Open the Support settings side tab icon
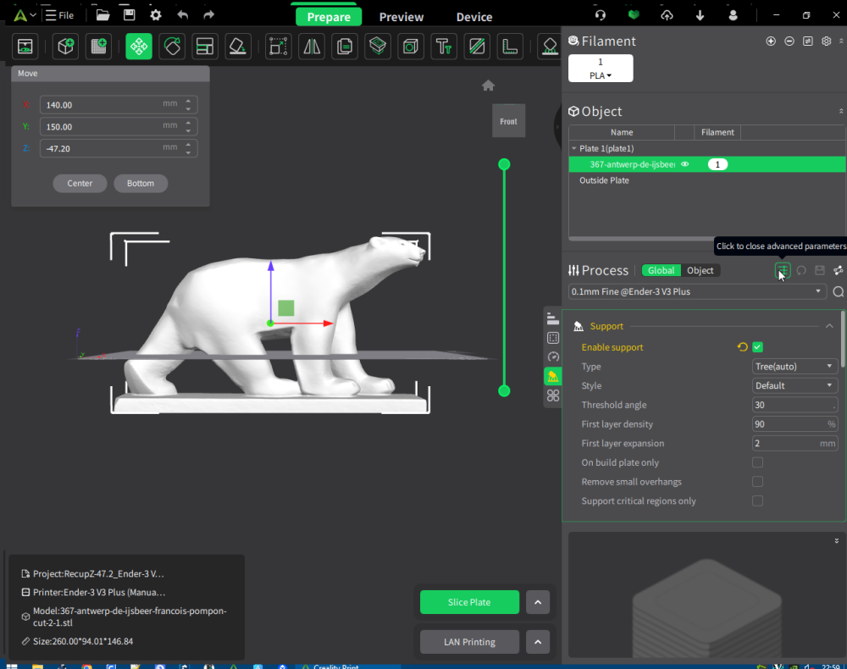Image resolution: width=847 pixels, height=669 pixels. [x=552, y=376]
